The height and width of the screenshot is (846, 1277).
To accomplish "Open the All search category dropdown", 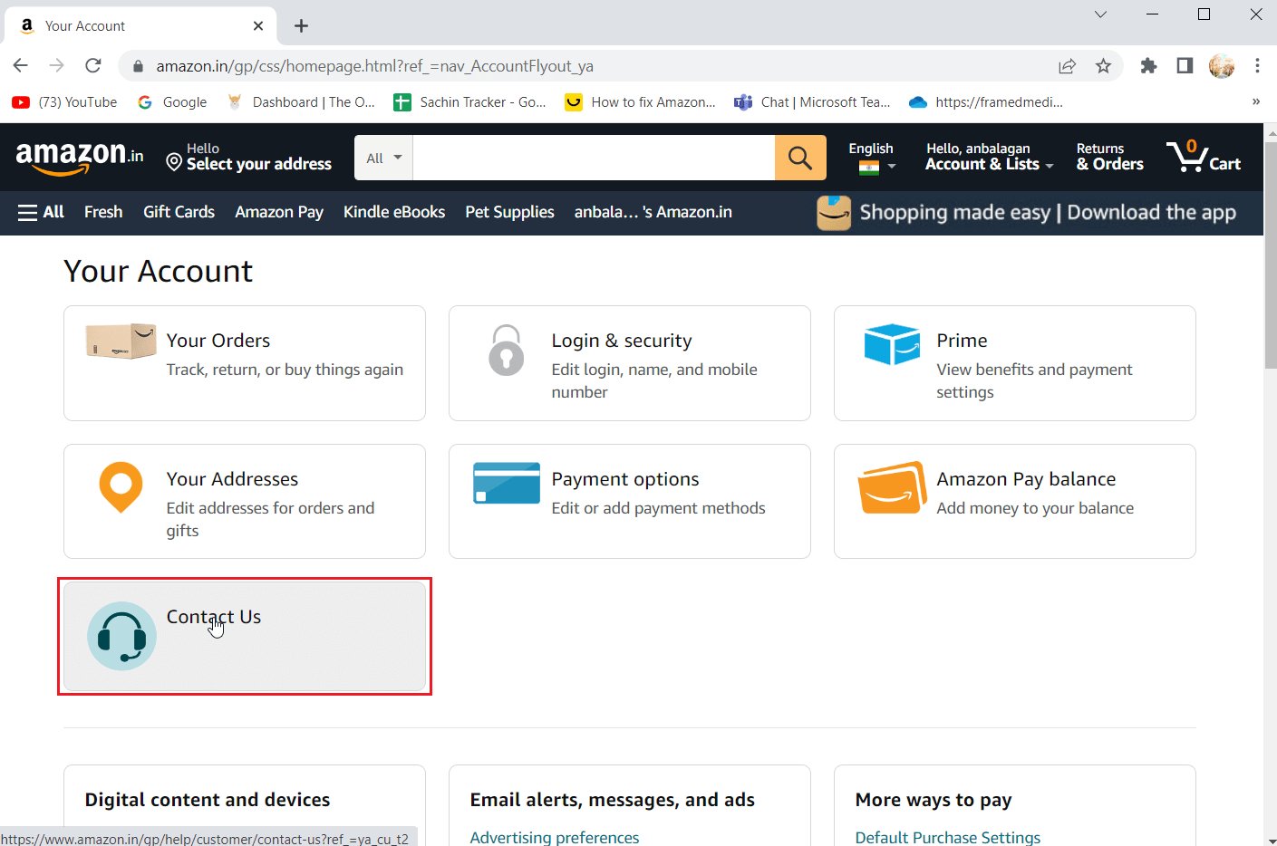I will coord(383,158).
